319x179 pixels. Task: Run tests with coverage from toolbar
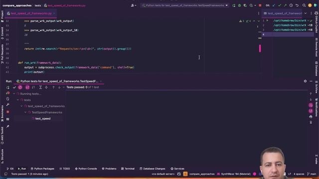point(245,5)
